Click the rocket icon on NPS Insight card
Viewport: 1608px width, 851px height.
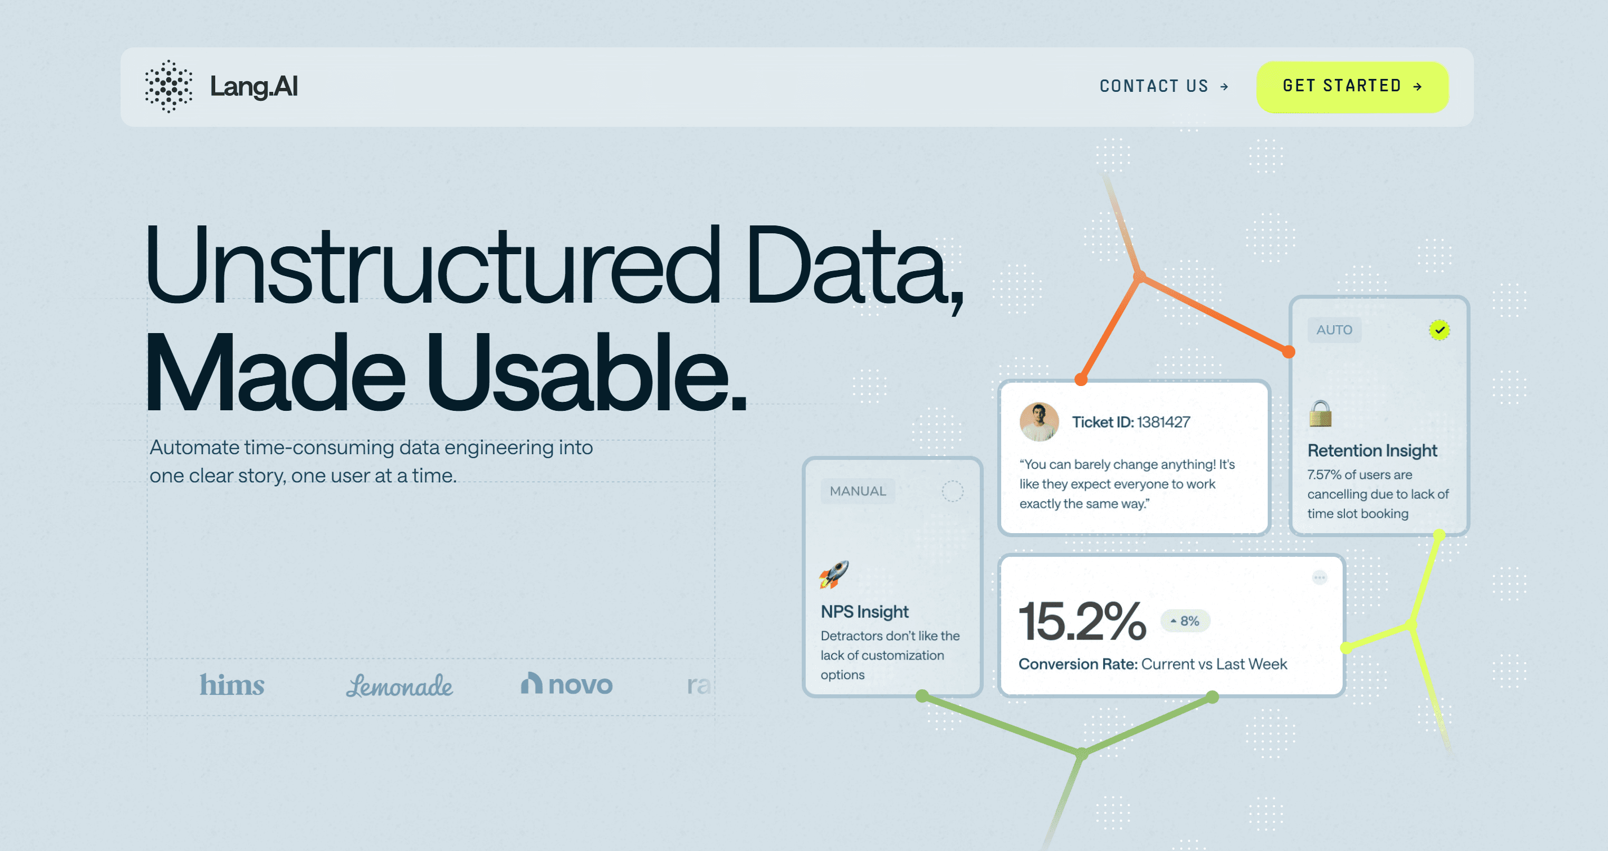(834, 574)
